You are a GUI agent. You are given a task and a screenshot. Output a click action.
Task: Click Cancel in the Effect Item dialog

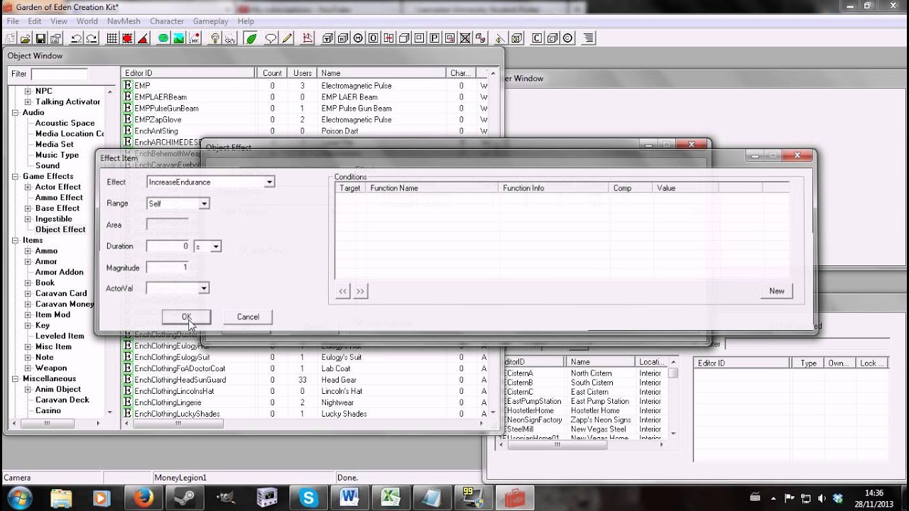click(248, 317)
